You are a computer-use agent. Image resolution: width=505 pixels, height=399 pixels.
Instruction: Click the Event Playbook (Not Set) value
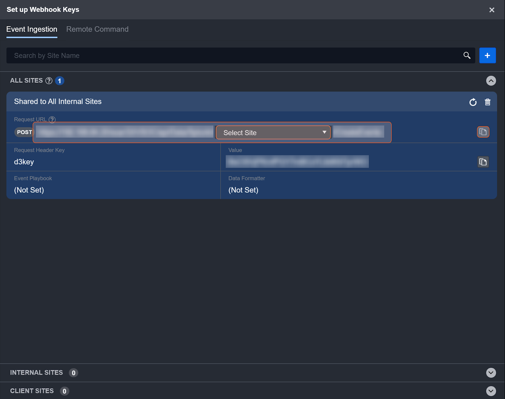(x=29, y=190)
